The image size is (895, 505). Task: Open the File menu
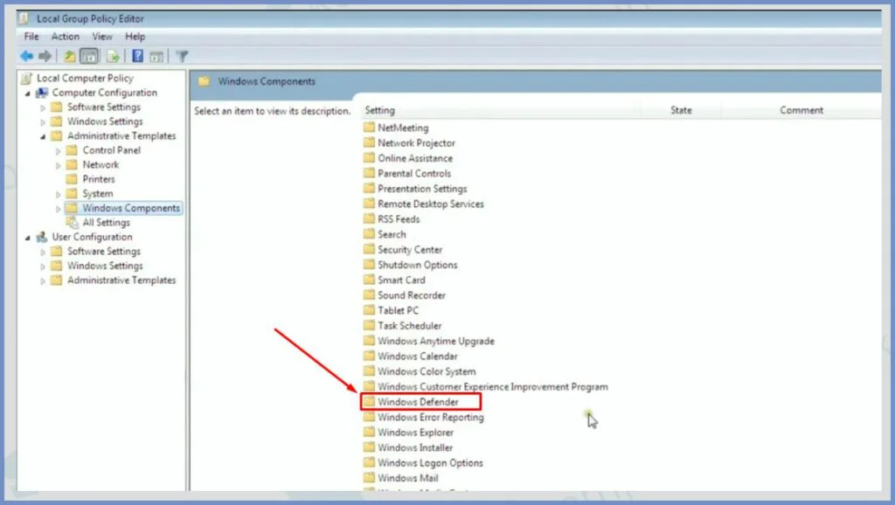point(31,37)
